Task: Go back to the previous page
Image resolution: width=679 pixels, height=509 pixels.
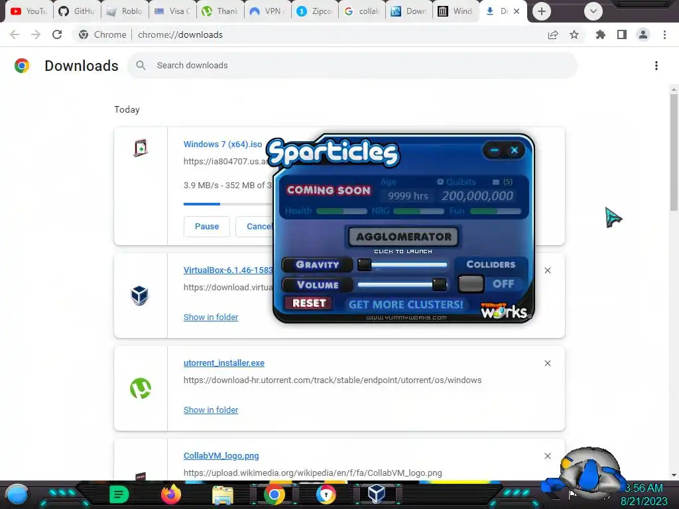Action: [x=15, y=34]
